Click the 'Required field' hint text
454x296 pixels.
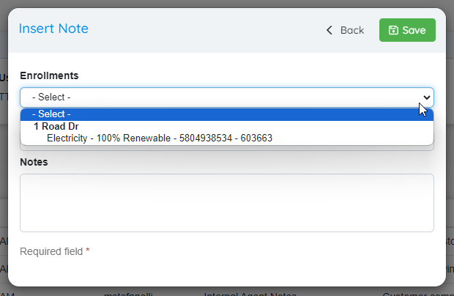[x=51, y=251]
